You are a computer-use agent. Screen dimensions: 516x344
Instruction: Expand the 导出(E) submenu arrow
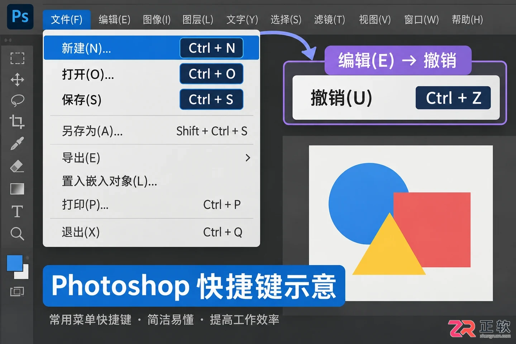248,158
